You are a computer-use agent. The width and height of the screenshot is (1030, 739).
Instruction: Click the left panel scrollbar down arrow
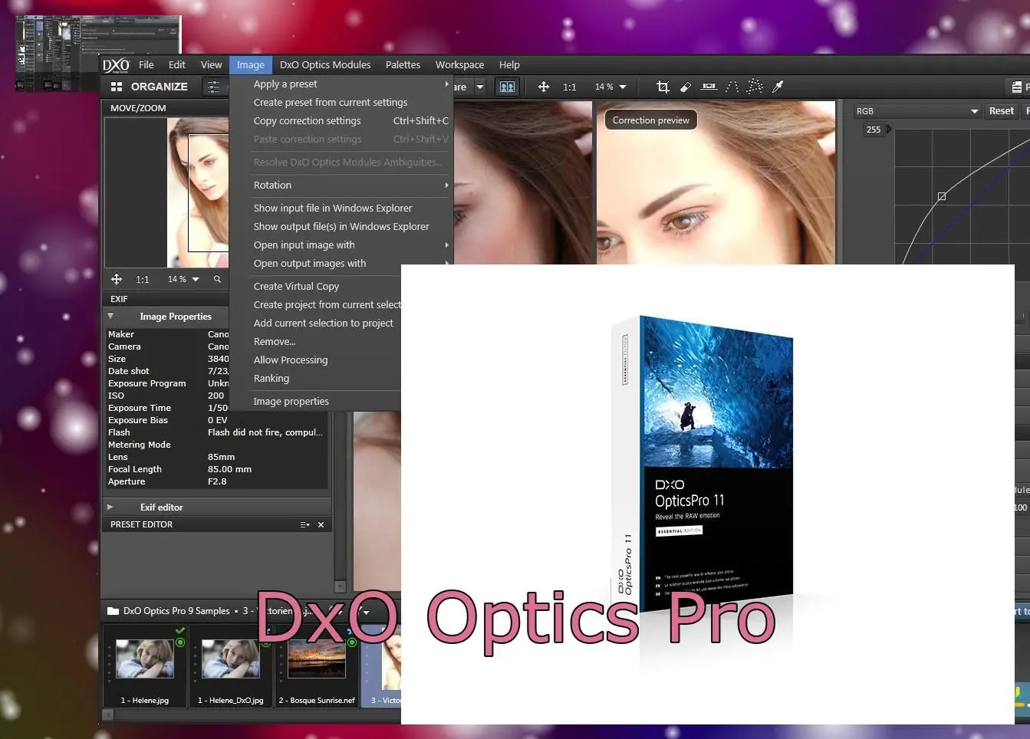click(x=341, y=586)
